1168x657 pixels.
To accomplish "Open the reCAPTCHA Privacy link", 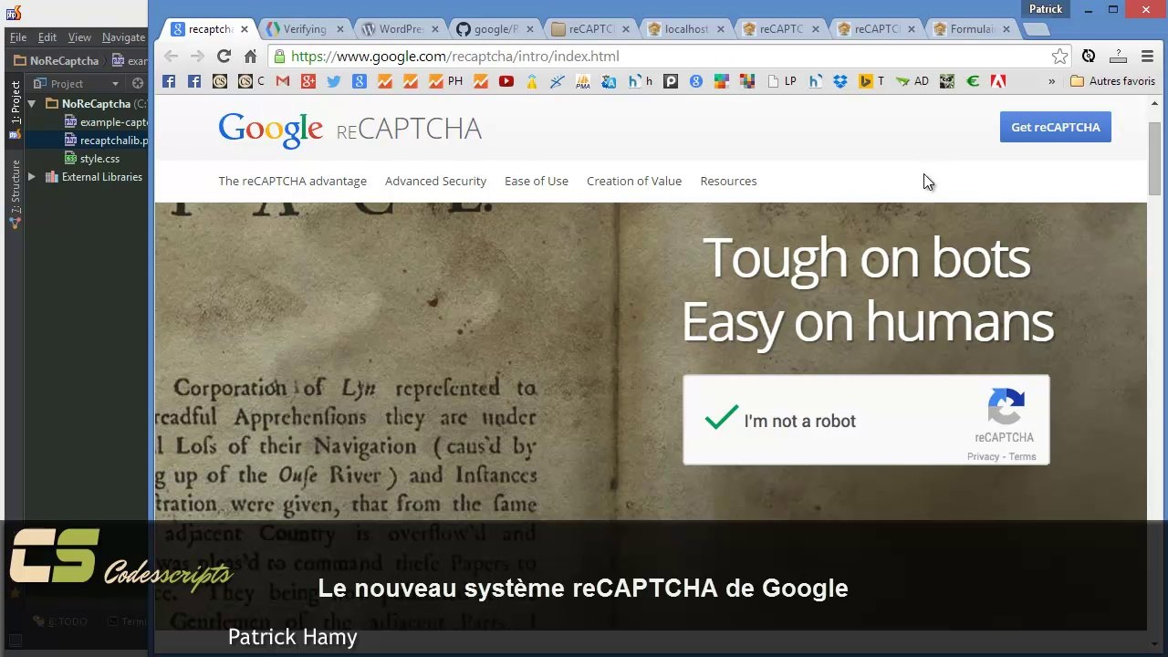I will [x=983, y=456].
